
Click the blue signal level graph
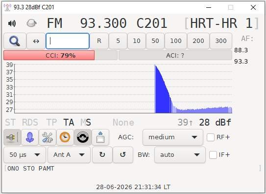pos(123,88)
